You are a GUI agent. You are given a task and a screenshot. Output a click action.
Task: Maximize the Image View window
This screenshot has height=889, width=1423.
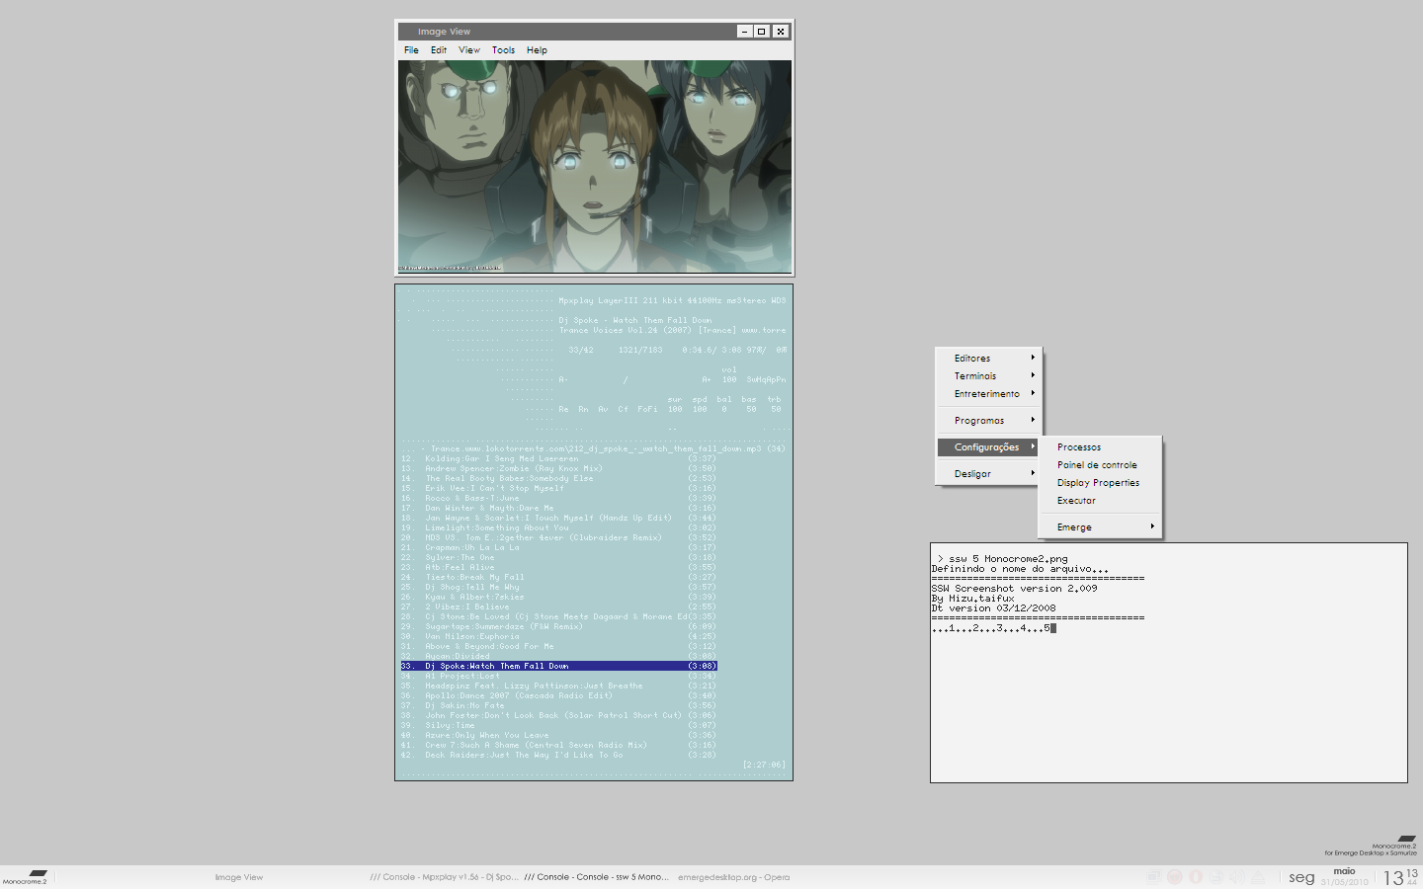(762, 32)
